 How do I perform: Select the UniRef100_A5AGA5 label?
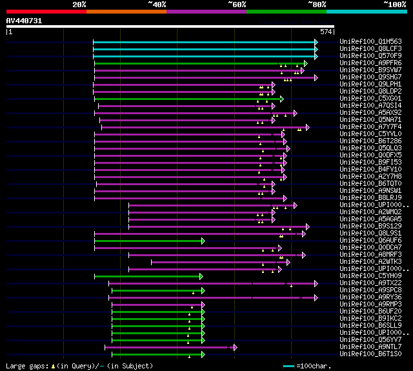coord(370,219)
